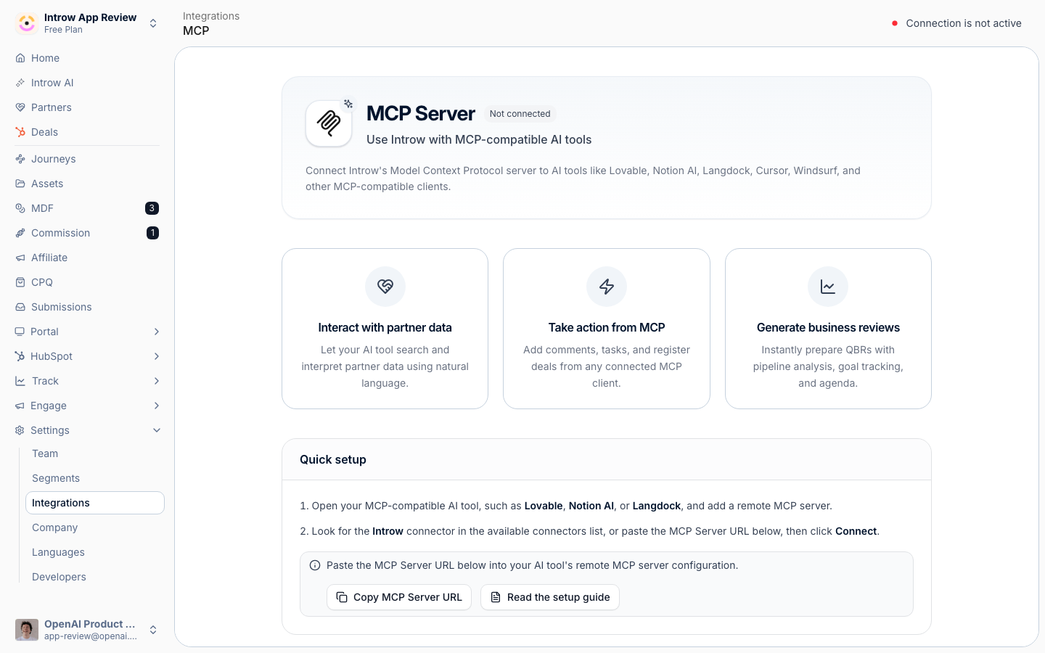
Task: Click the Commission badge showing 1
Action: [152, 233]
